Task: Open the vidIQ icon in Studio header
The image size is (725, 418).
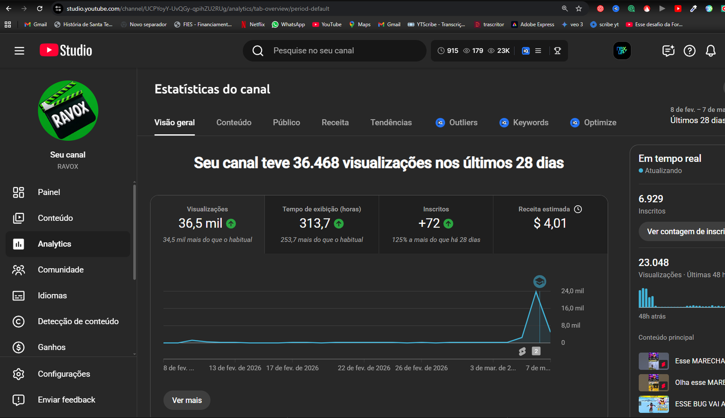Action: [x=526, y=51]
